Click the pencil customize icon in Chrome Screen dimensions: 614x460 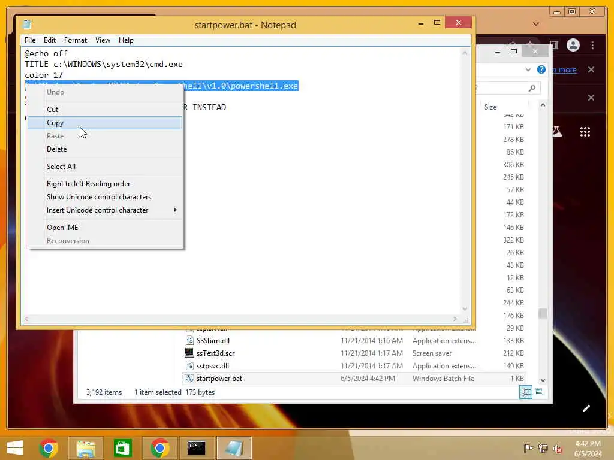pyautogui.click(x=586, y=408)
